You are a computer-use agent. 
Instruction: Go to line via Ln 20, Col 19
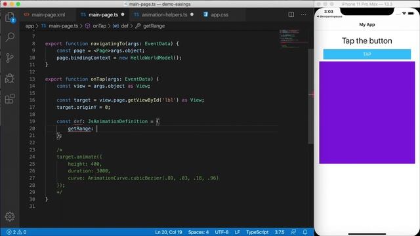(169, 232)
